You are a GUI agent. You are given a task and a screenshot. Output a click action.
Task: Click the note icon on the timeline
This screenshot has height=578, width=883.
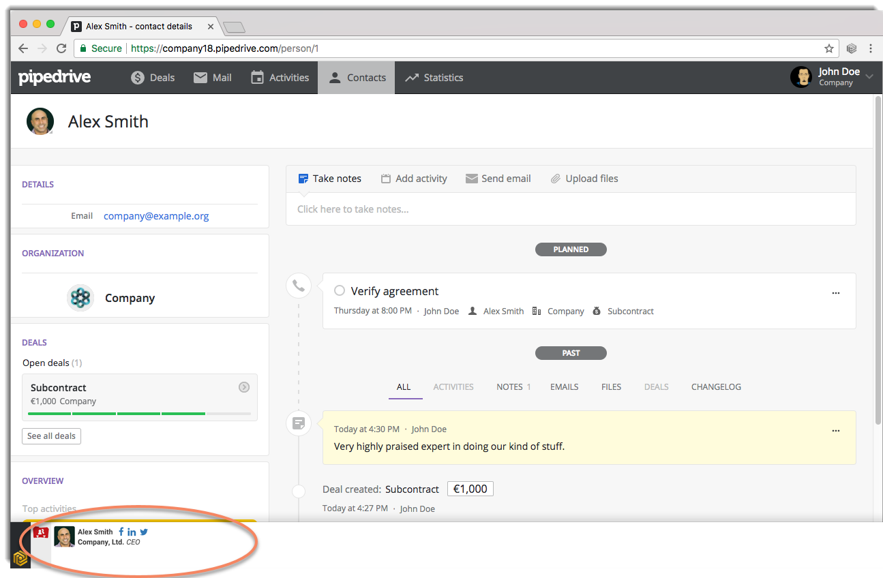299,423
